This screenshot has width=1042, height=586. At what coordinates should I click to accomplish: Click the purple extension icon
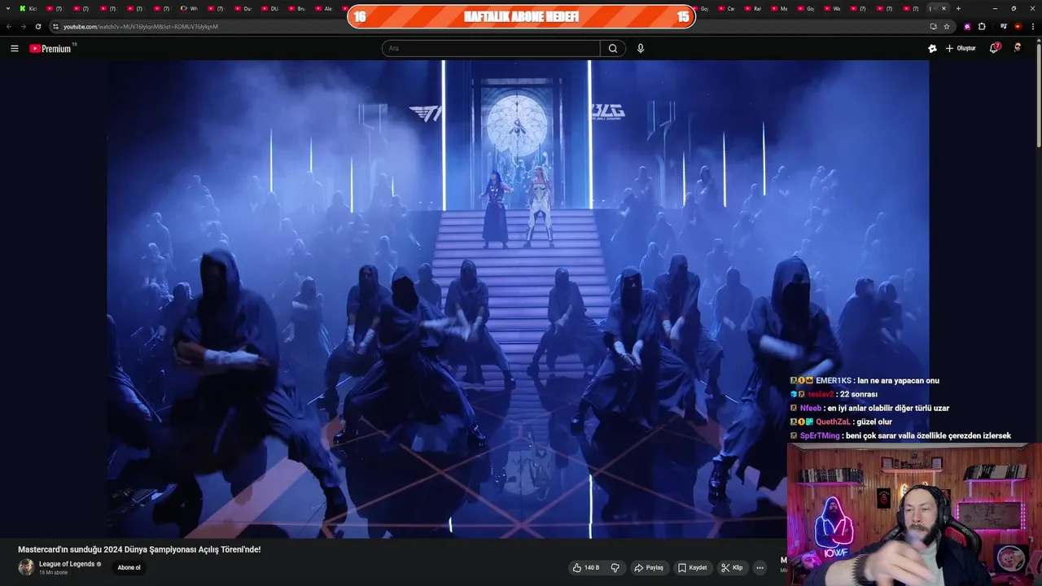pos(967,26)
